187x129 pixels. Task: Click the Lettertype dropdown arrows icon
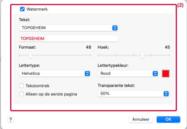pos(87,74)
